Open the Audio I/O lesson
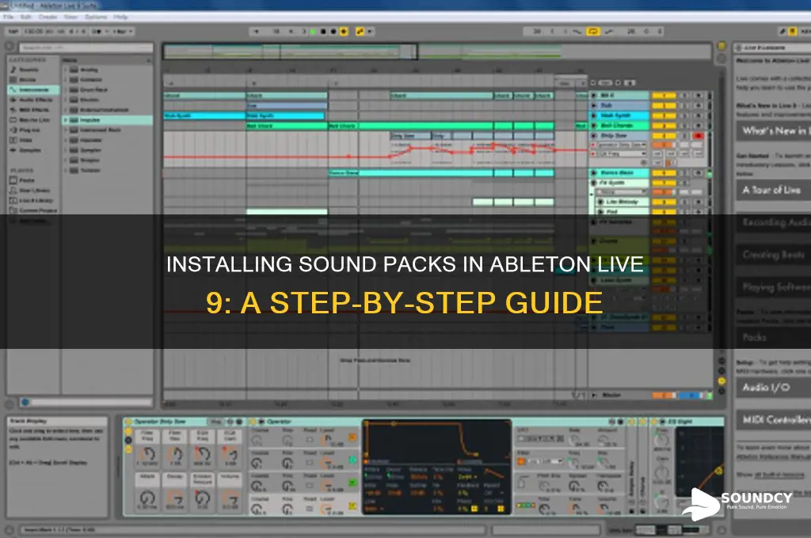 click(774, 387)
